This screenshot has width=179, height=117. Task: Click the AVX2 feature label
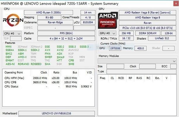click(x=60, y=50)
